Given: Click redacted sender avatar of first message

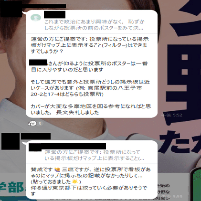Looking at the screenshot, I should click(x=11, y=10).
